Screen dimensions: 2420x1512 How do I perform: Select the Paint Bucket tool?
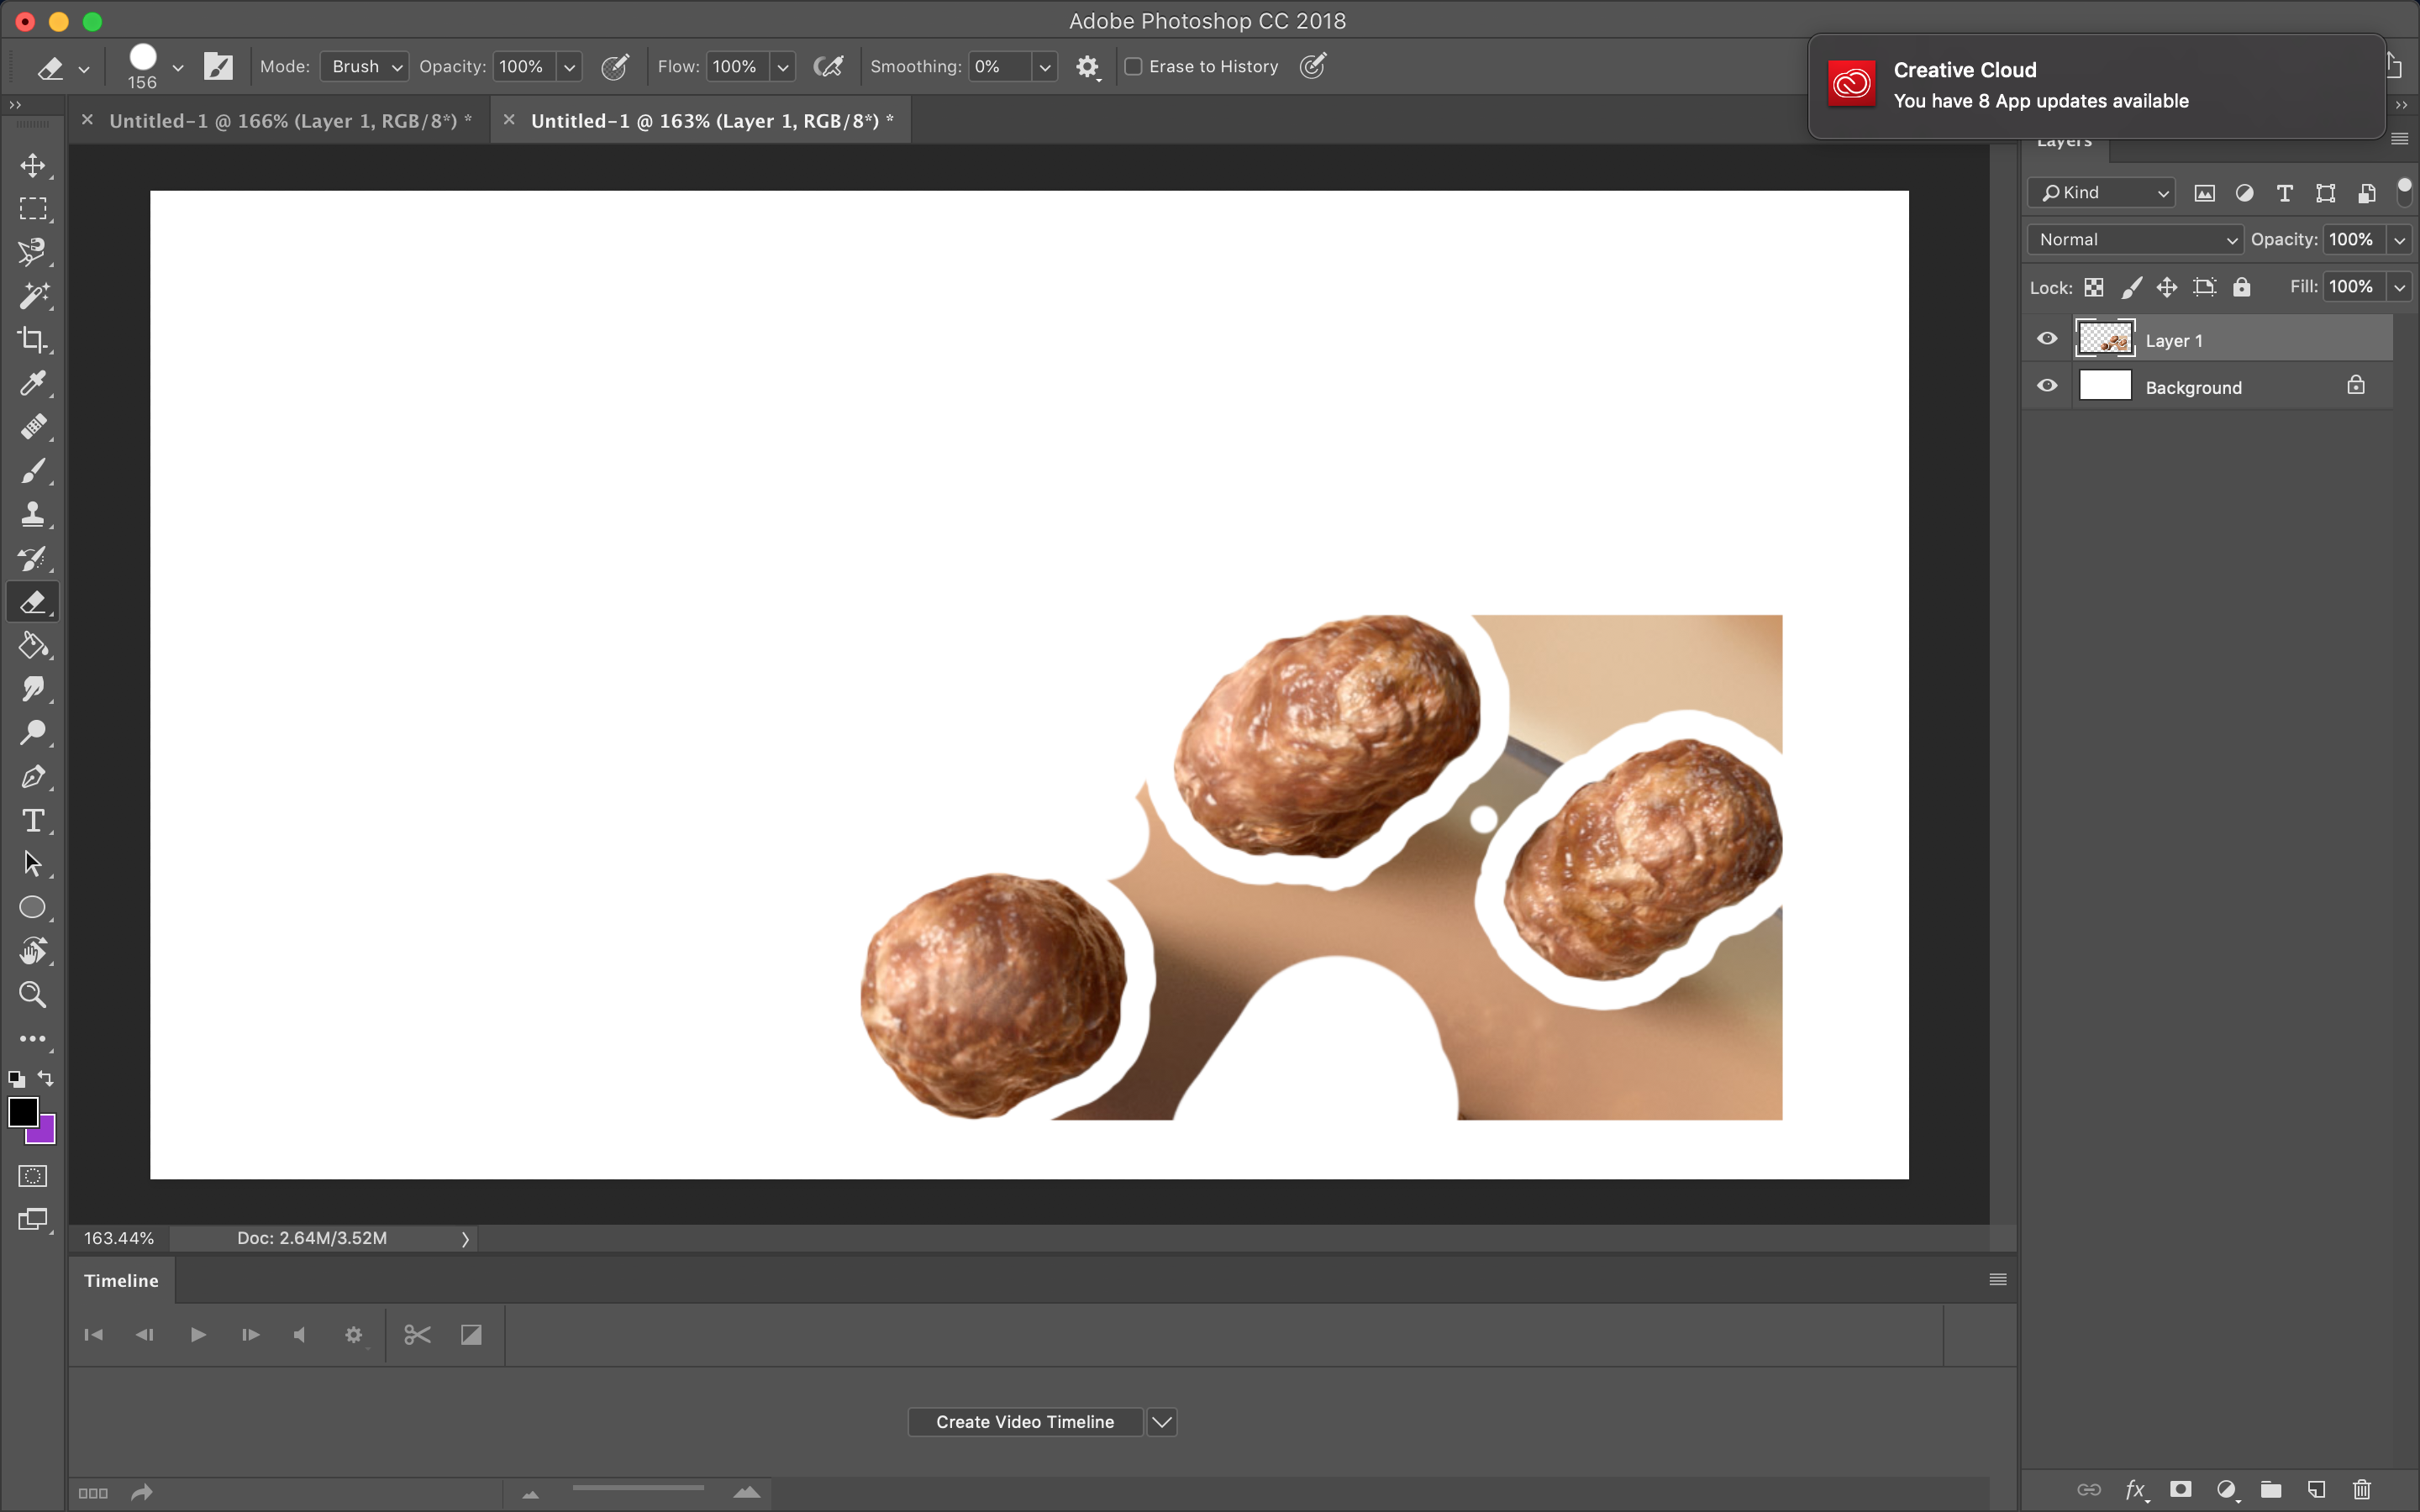click(x=33, y=646)
